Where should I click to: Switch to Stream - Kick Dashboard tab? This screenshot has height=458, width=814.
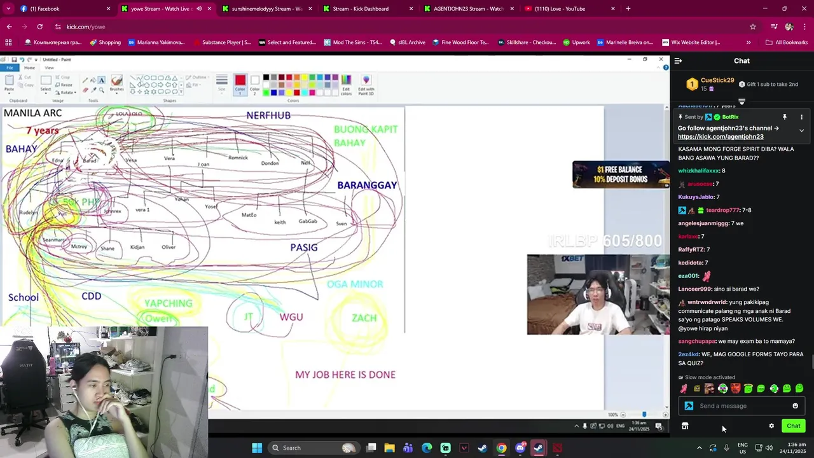click(368, 9)
